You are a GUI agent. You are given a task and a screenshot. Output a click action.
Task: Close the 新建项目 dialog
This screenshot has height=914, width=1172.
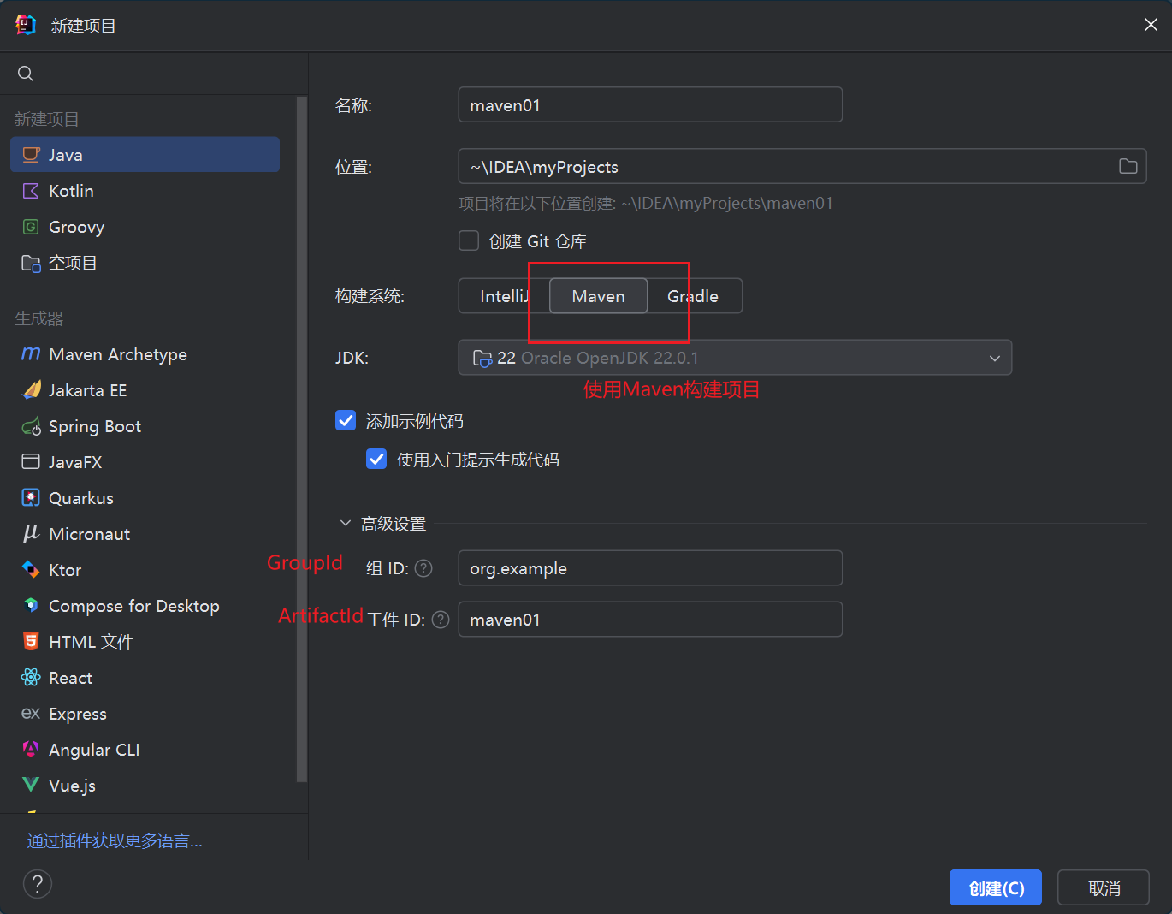1151,25
